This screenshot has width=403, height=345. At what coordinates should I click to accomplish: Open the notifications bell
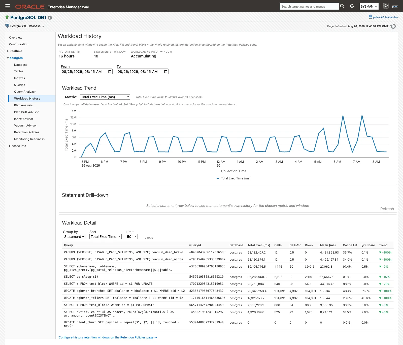pyautogui.click(x=352, y=6)
